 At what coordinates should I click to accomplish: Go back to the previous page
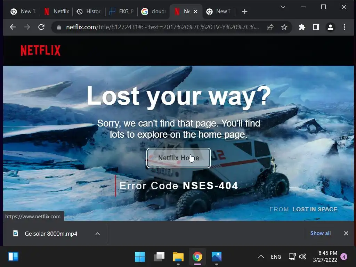(13, 27)
